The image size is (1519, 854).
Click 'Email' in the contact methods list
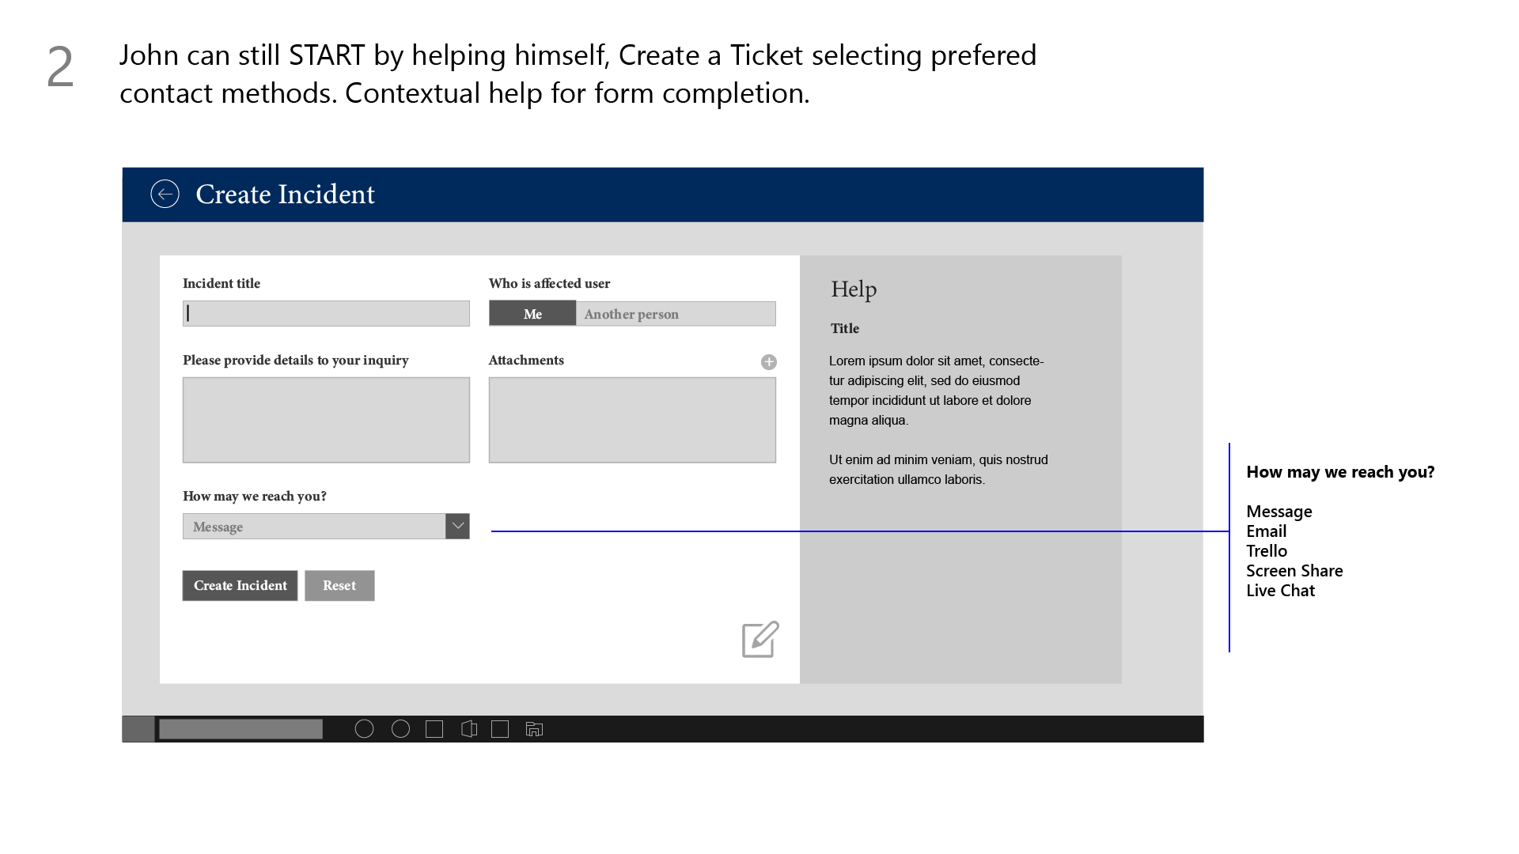(x=1266, y=531)
